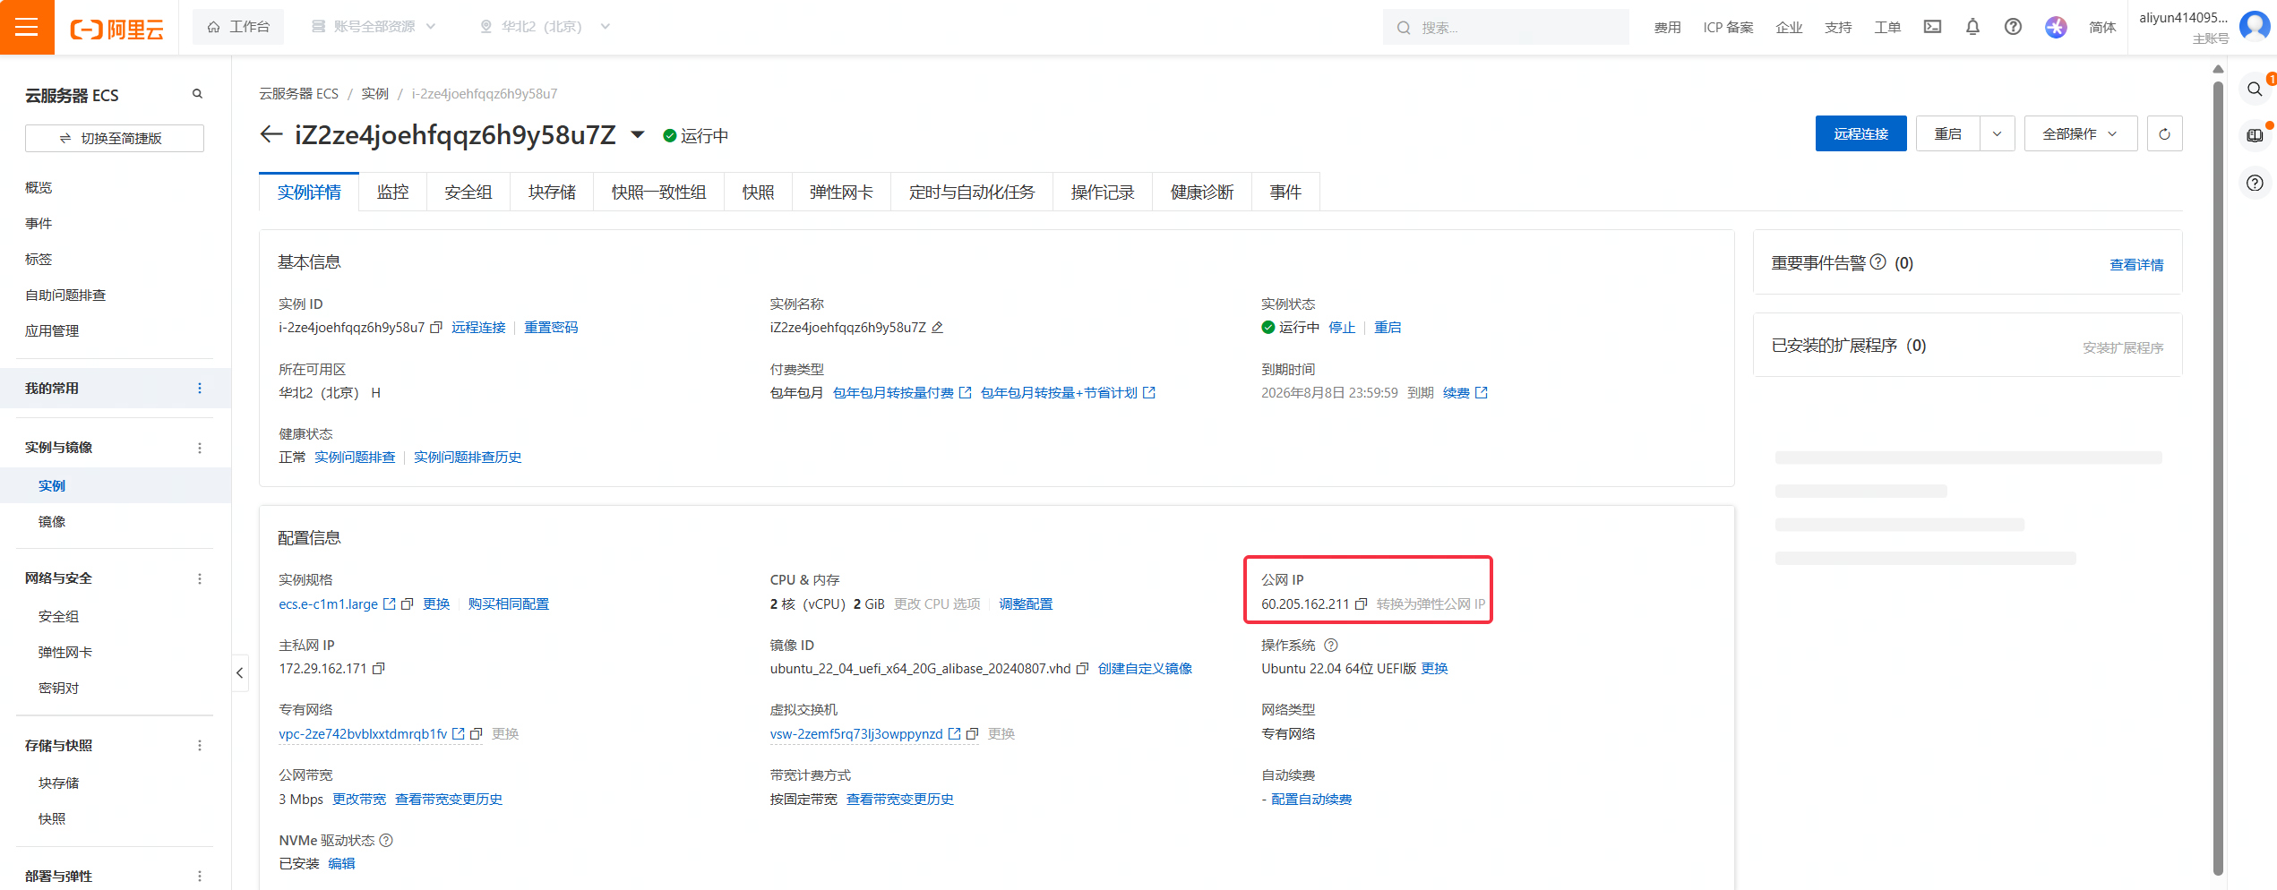
Task: Copy the vSwitch ID vsw-2zemf5rq73lj3owppynzd
Action: click(972, 734)
